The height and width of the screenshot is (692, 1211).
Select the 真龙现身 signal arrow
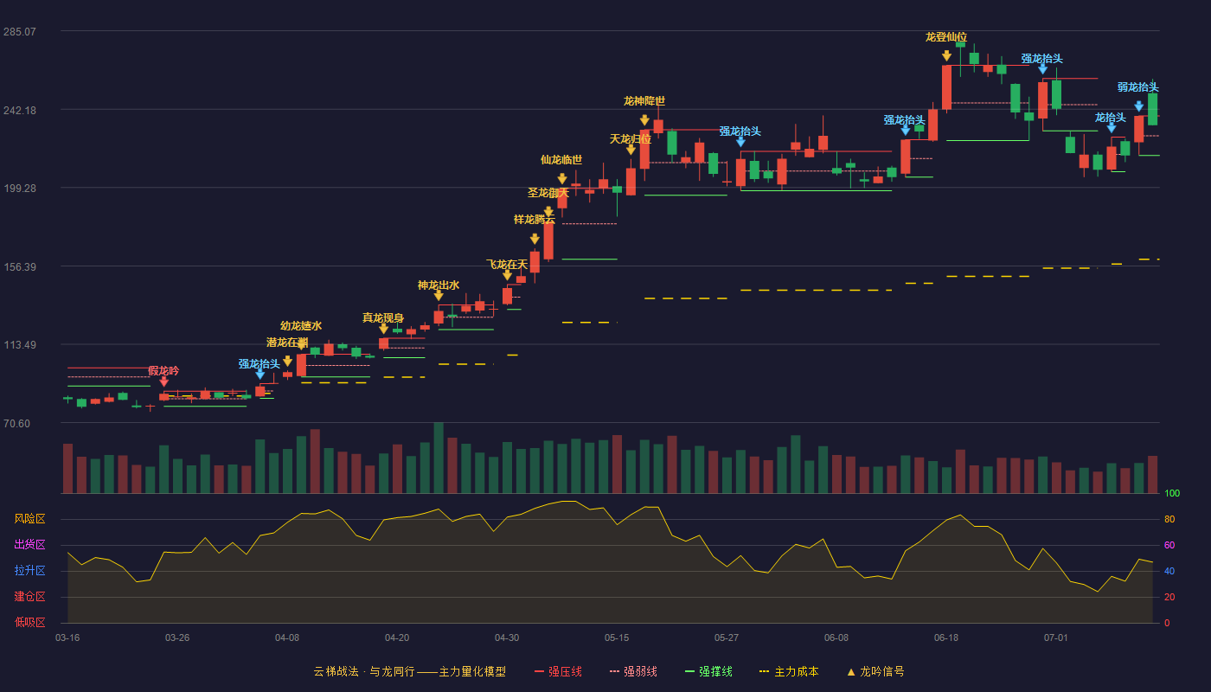(x=383, y=329)
